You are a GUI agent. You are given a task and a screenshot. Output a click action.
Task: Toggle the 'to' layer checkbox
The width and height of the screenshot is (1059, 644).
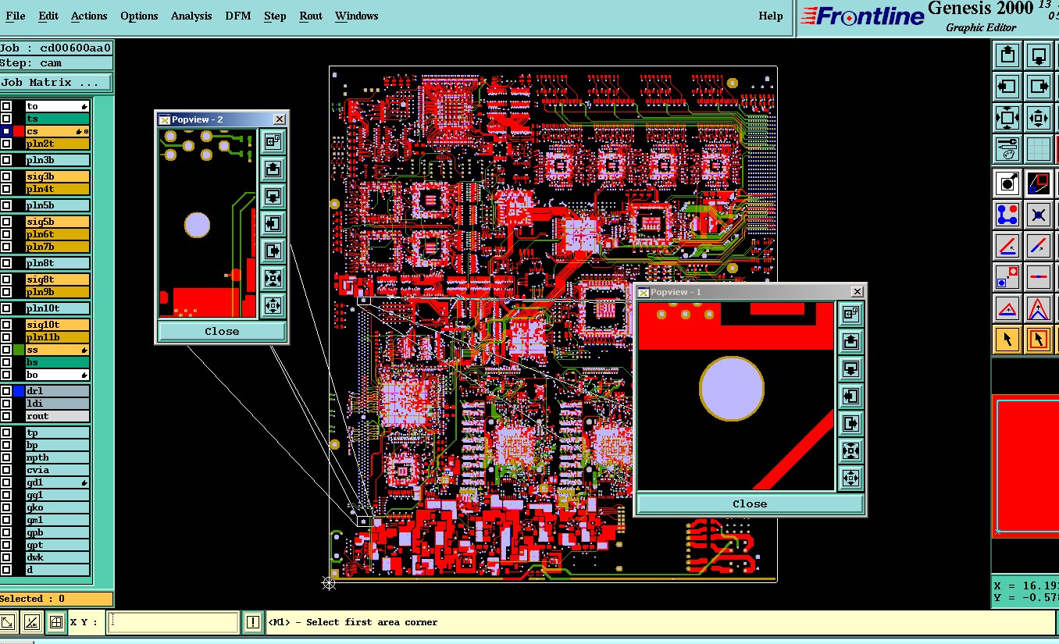point(6,106)
